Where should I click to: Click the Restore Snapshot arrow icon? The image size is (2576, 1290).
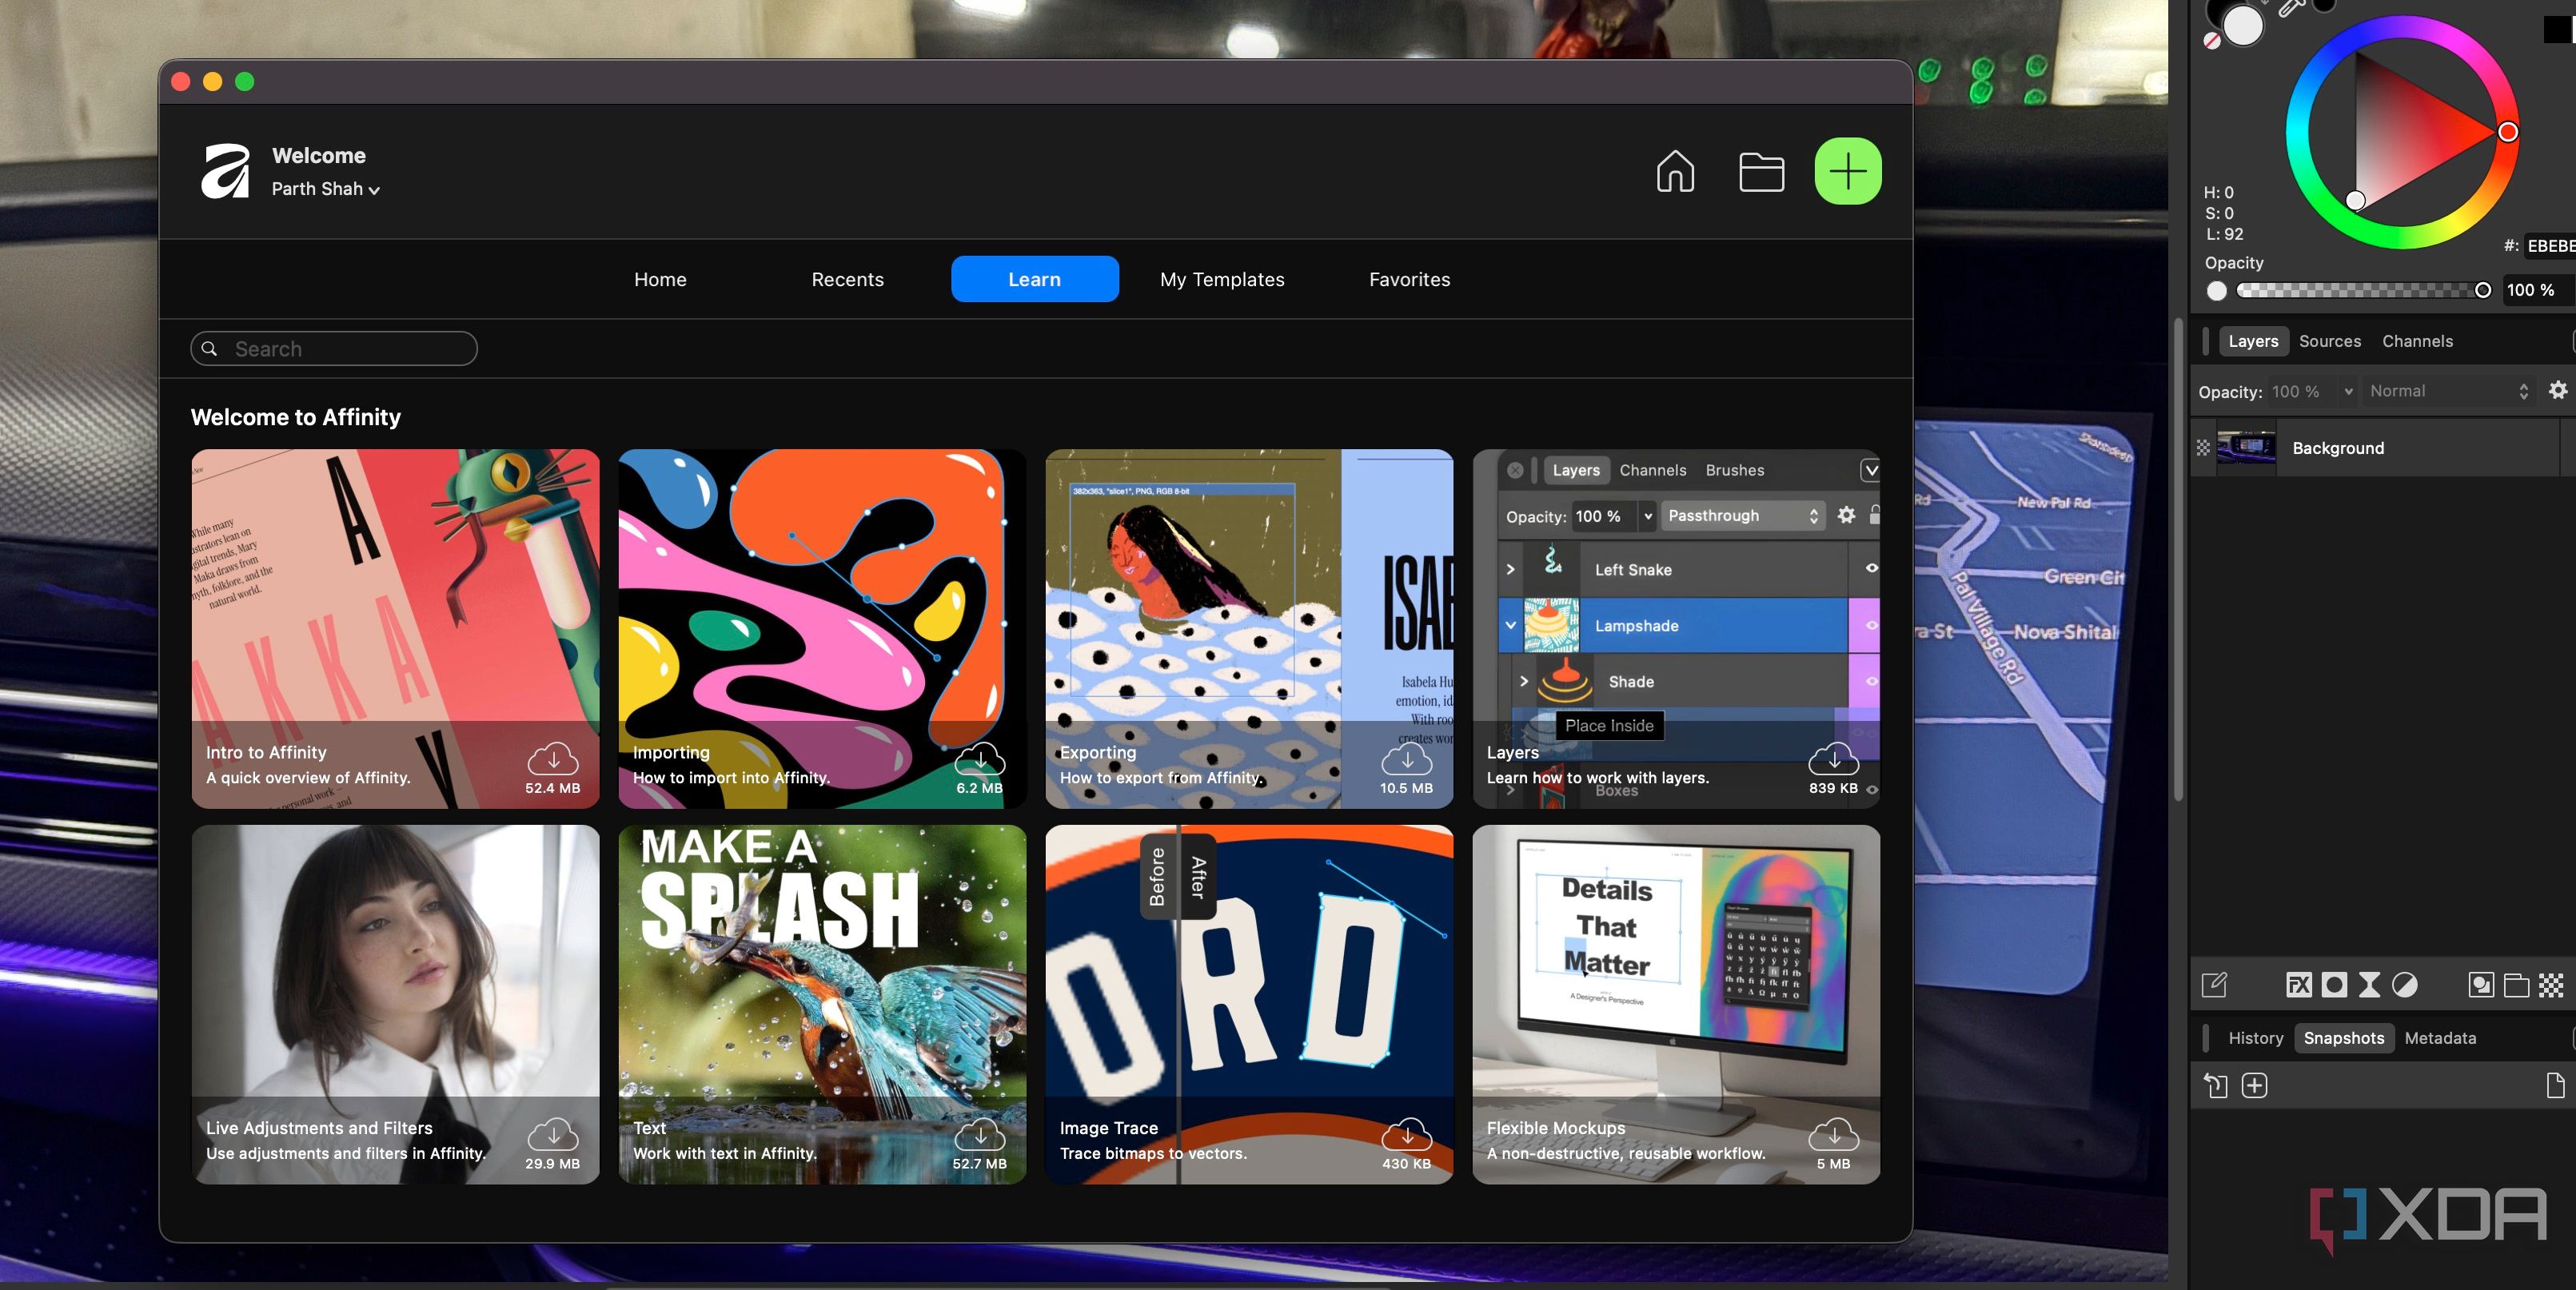pos(2215,1085)
